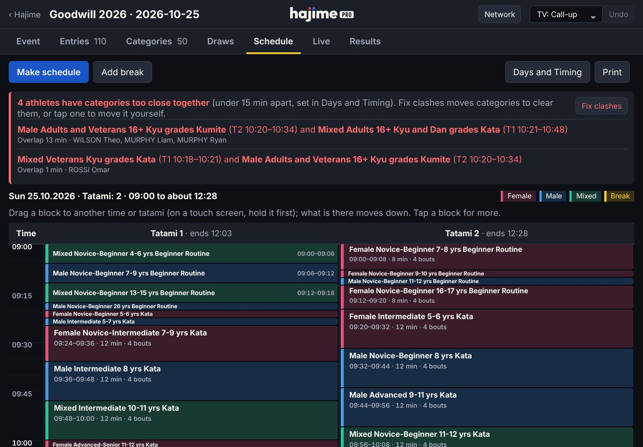Select Female Novice-Beginner 16-17 yrs Beginner Routine block
This screenshot has height=447, width=643.
pyautogui.click(x=487, y=297)
